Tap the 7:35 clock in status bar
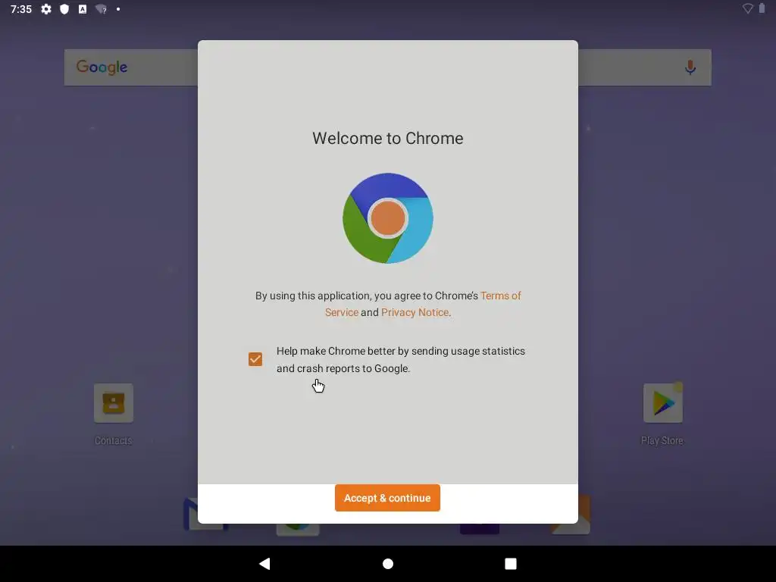 (x=20, y=9)
